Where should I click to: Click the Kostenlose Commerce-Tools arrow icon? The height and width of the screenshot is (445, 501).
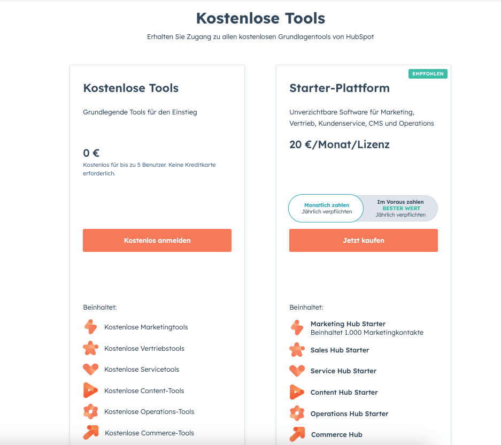91,433
